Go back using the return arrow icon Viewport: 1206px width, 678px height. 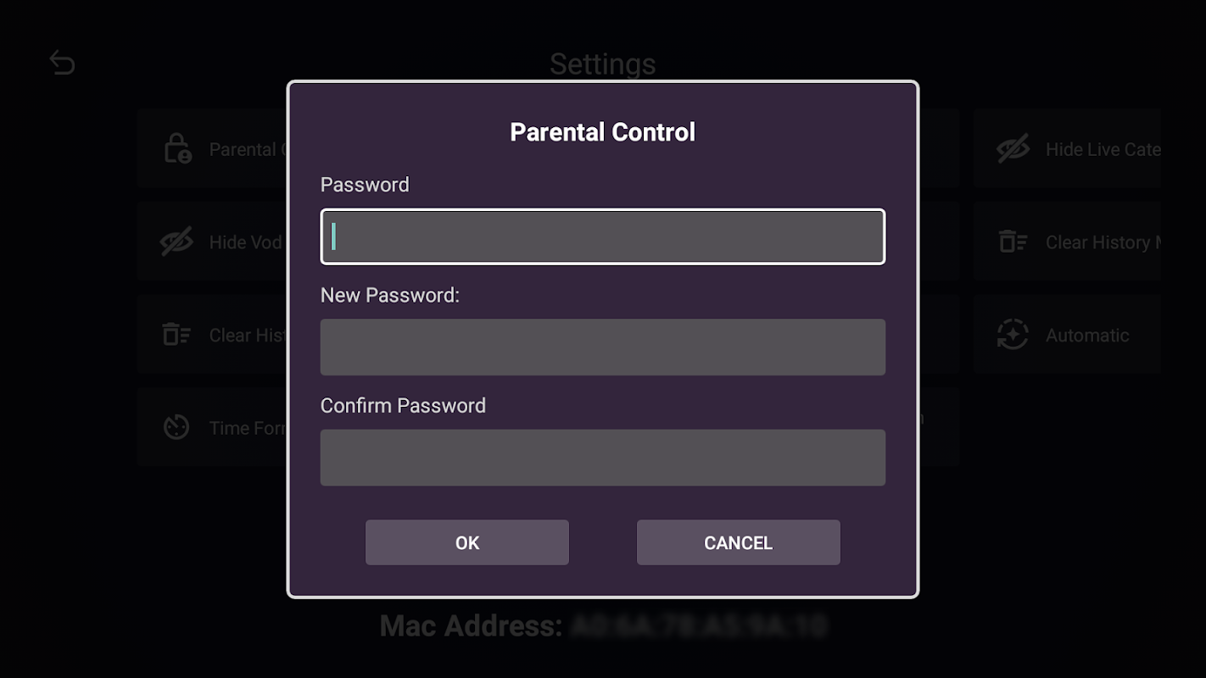click(62, 63)
